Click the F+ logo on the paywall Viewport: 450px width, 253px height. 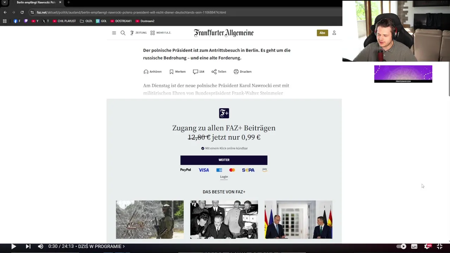(224, 113)
